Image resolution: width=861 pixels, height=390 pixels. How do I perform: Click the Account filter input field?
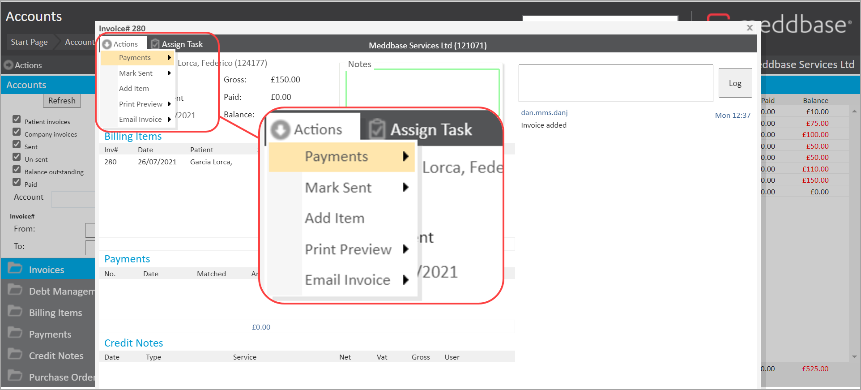(x=73, y=199)
